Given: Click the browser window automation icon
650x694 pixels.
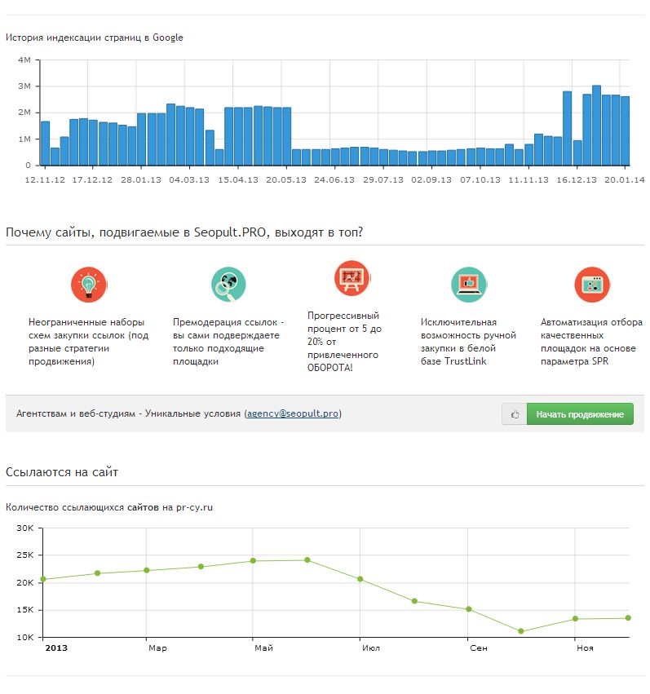Looking at the screenshot, I should pos(591,285).
